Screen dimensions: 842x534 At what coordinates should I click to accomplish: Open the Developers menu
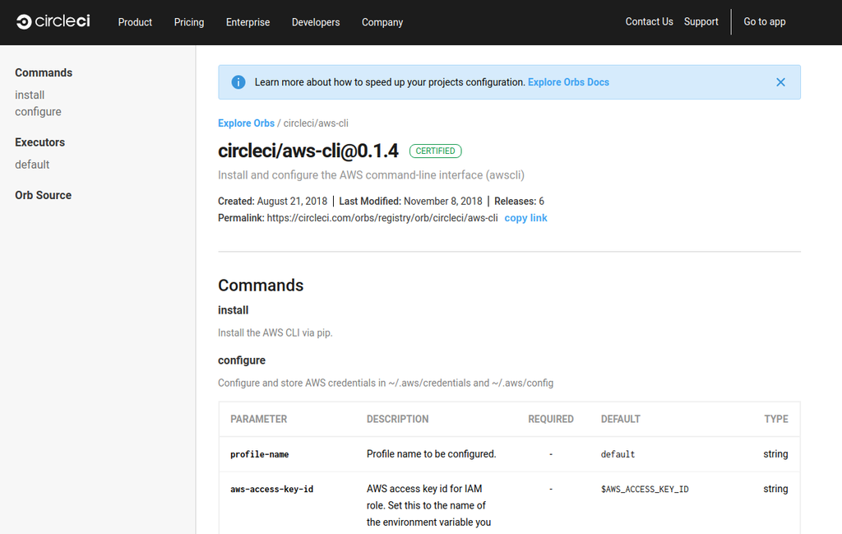click(x=316, y=22)
